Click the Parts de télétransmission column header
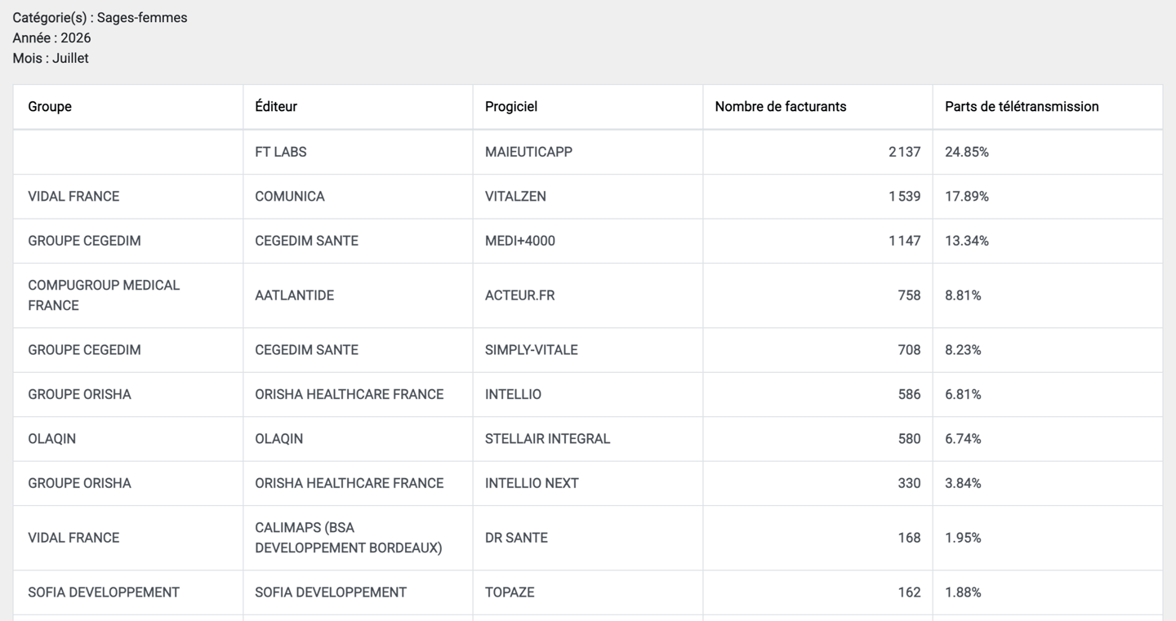Image resolution: width=1176 pixels, height=621 pixels. click(1048, 107)
